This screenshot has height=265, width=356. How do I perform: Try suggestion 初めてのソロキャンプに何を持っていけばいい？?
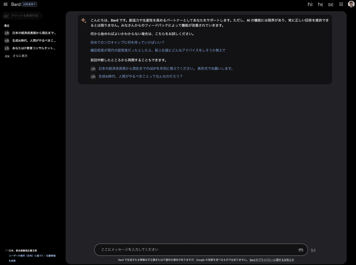(127, 42)
